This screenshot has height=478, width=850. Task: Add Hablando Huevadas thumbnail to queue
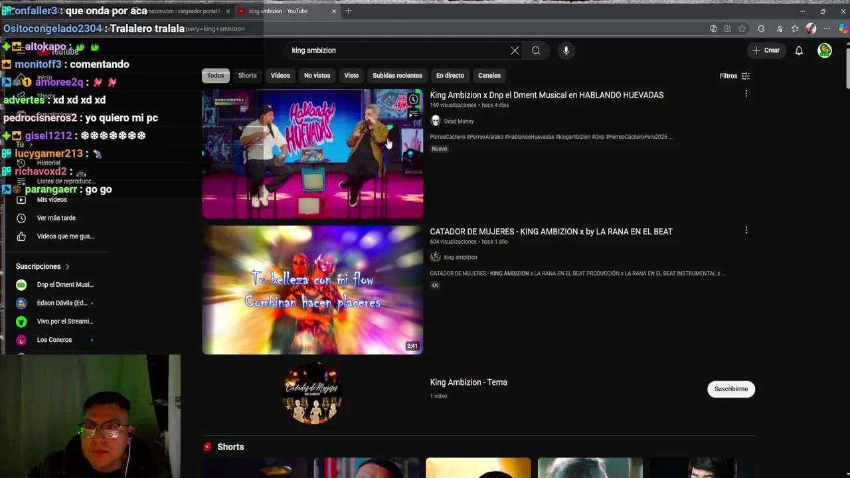tap(413, 114)
